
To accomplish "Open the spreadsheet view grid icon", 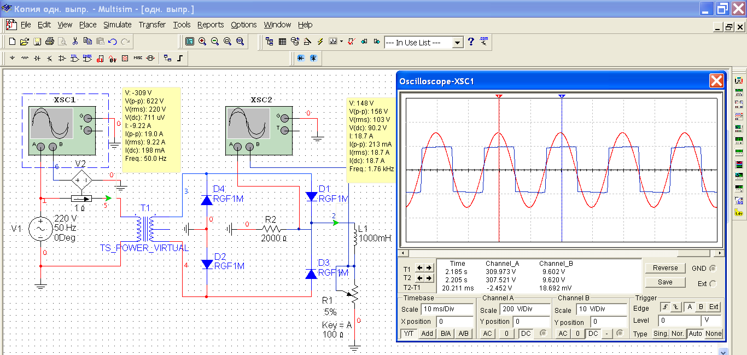I will pyautogui.click(x=282, y=42).
